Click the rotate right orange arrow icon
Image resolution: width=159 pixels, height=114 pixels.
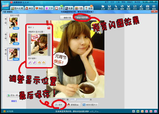pos(44,63)
